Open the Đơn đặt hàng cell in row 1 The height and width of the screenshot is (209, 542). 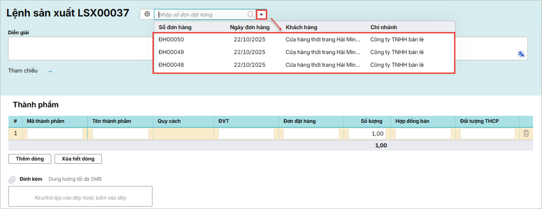311,134
